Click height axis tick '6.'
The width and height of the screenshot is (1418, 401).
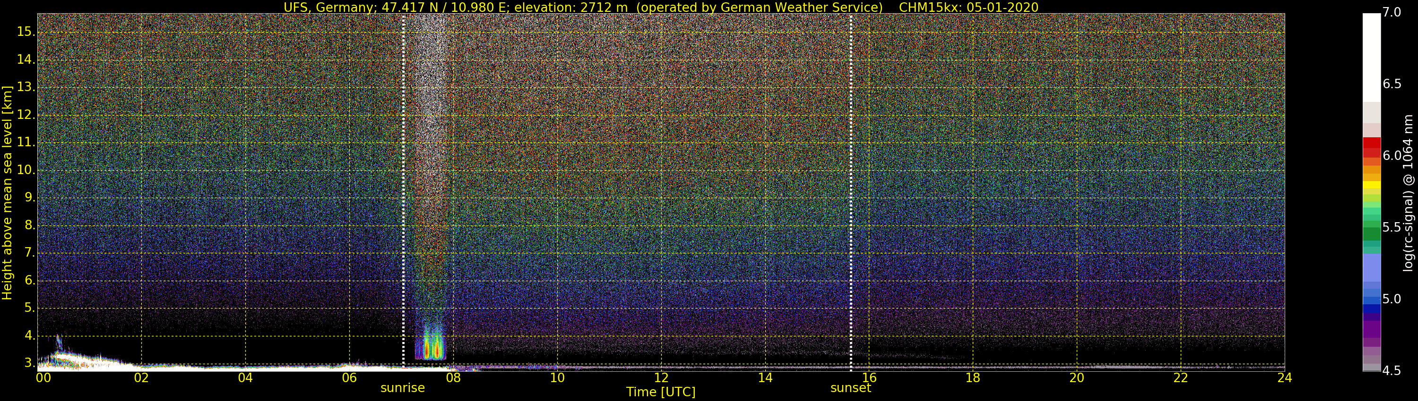30,281
